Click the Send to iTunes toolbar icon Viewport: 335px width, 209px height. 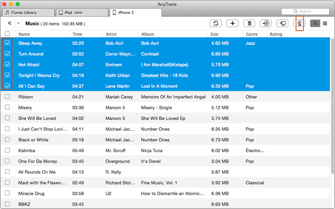click(x=266, y=23)
